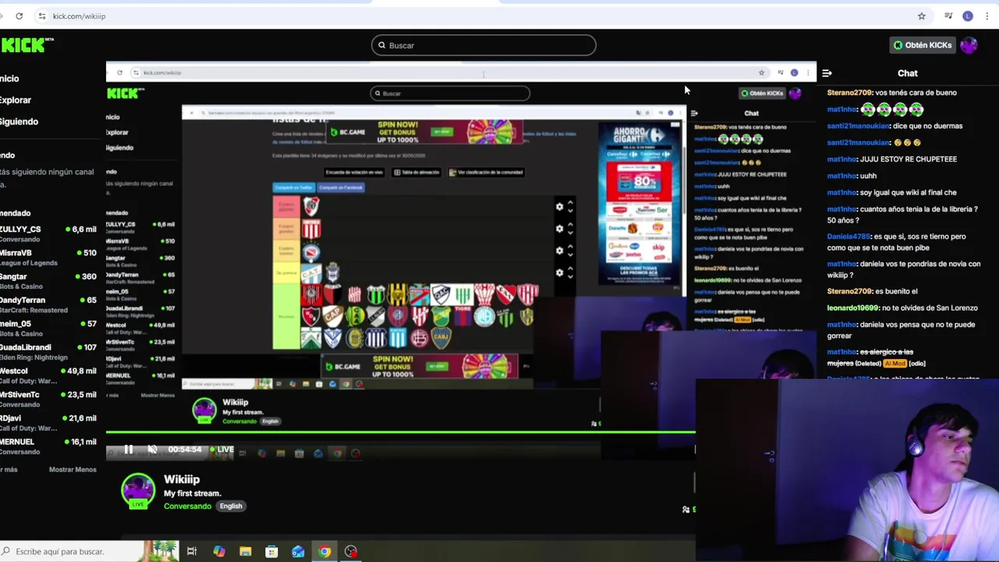Switch to OBS Studio in the taskbar

tap(351, 552)
